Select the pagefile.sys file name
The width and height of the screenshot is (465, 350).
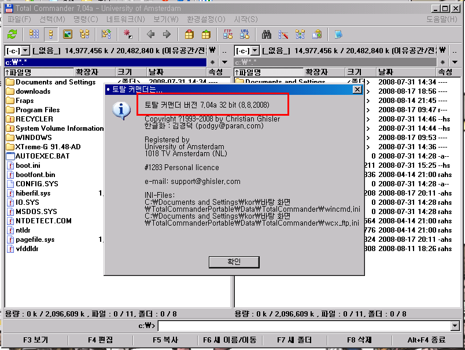click(35, 240)
